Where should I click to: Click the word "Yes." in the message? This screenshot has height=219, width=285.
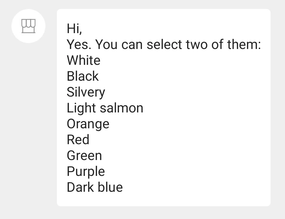tap(79, 44)
